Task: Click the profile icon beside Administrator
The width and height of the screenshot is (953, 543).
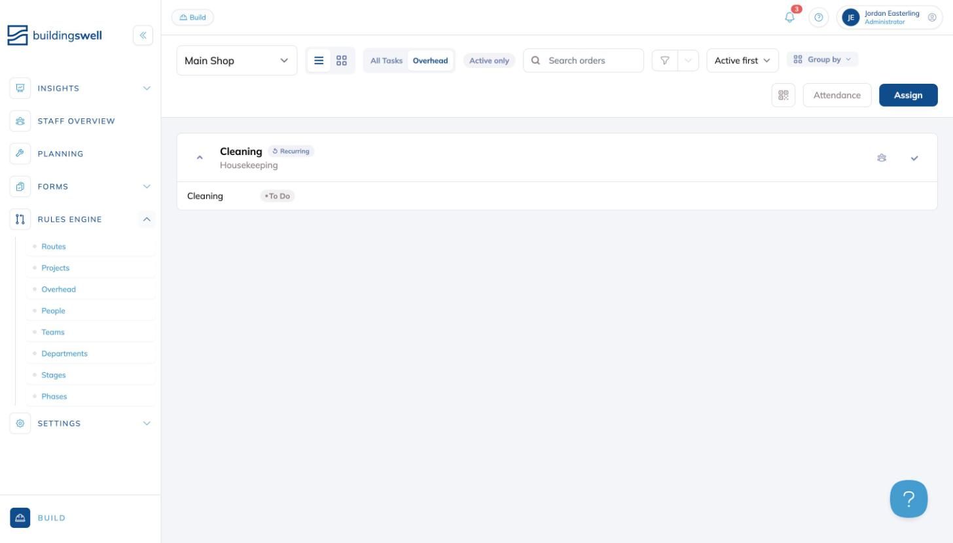Action: [932, 18]
